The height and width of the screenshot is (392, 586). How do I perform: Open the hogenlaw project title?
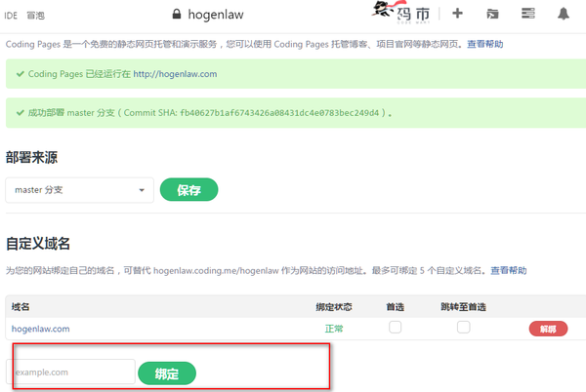tap(216, 15)
